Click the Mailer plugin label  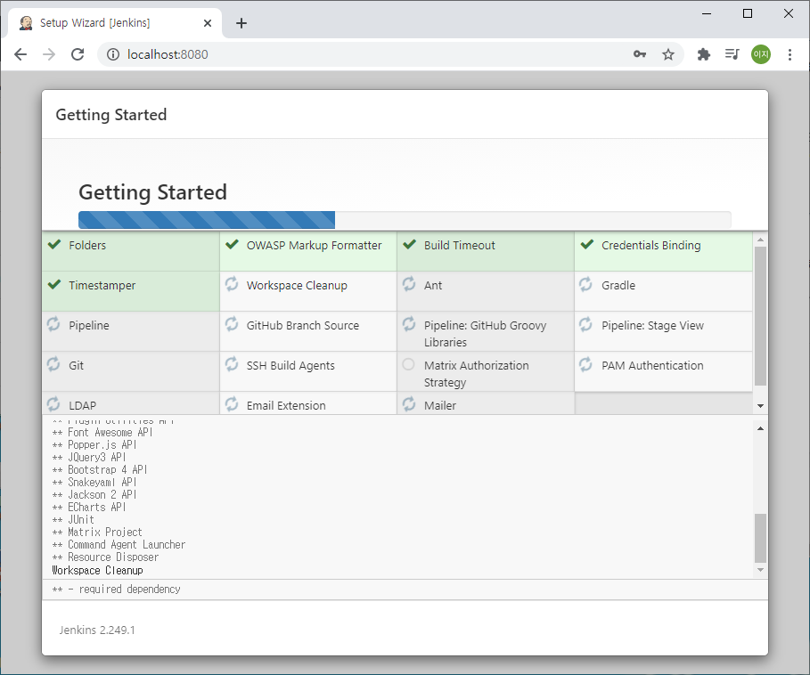click(440, 405)
